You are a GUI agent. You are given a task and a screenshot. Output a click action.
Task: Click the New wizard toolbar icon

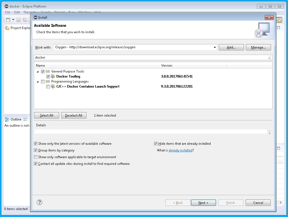(8, 20)
